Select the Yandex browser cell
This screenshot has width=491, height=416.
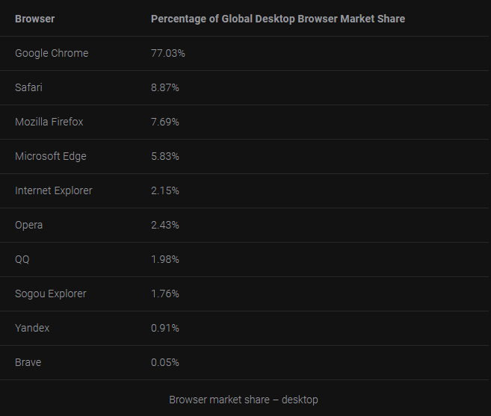click(x=32, y=328)
